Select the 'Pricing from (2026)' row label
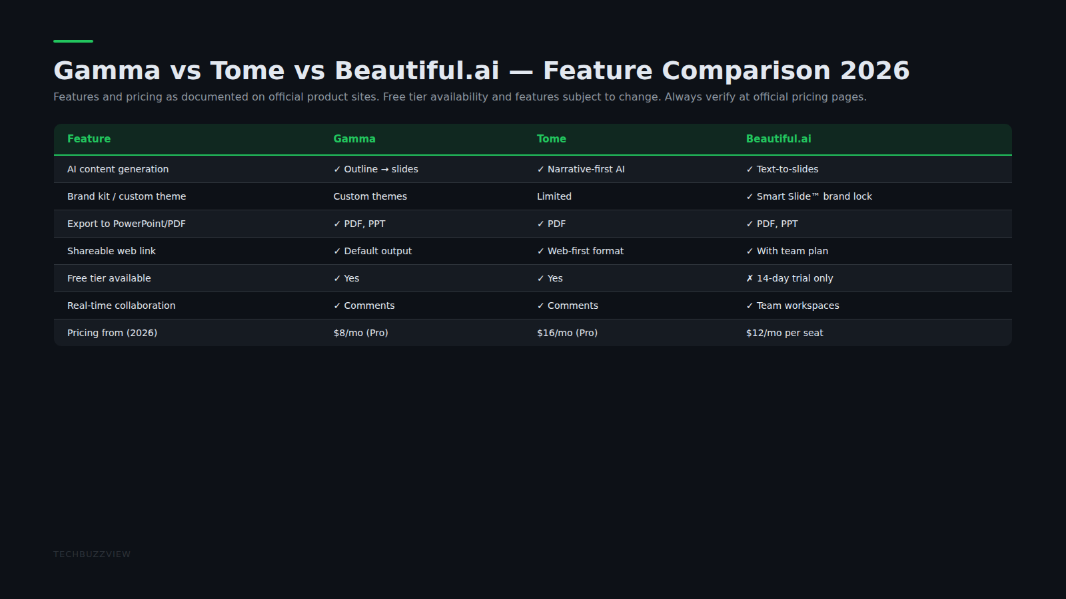This screenshot has height=599, width=1066. coord(112,333)
